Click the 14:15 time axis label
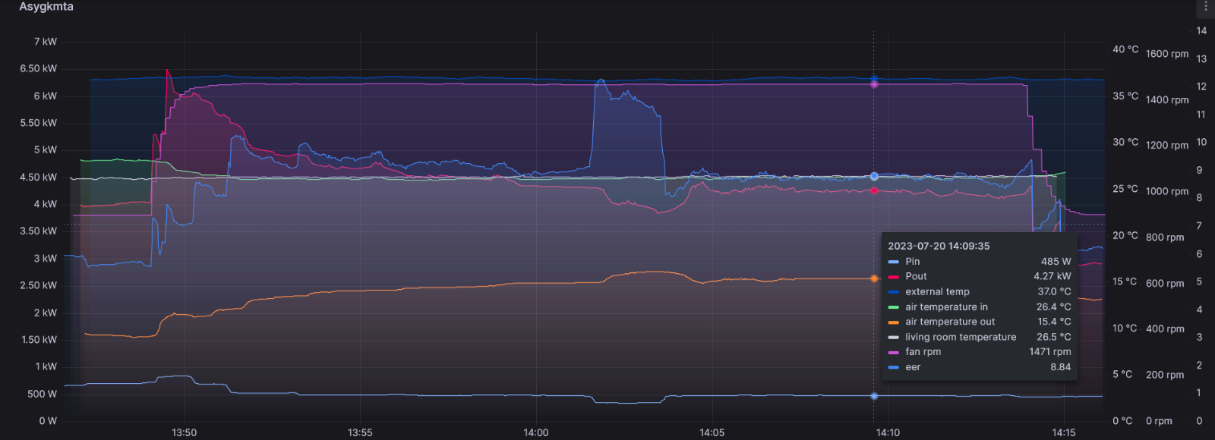 (x=1063, y=433)
